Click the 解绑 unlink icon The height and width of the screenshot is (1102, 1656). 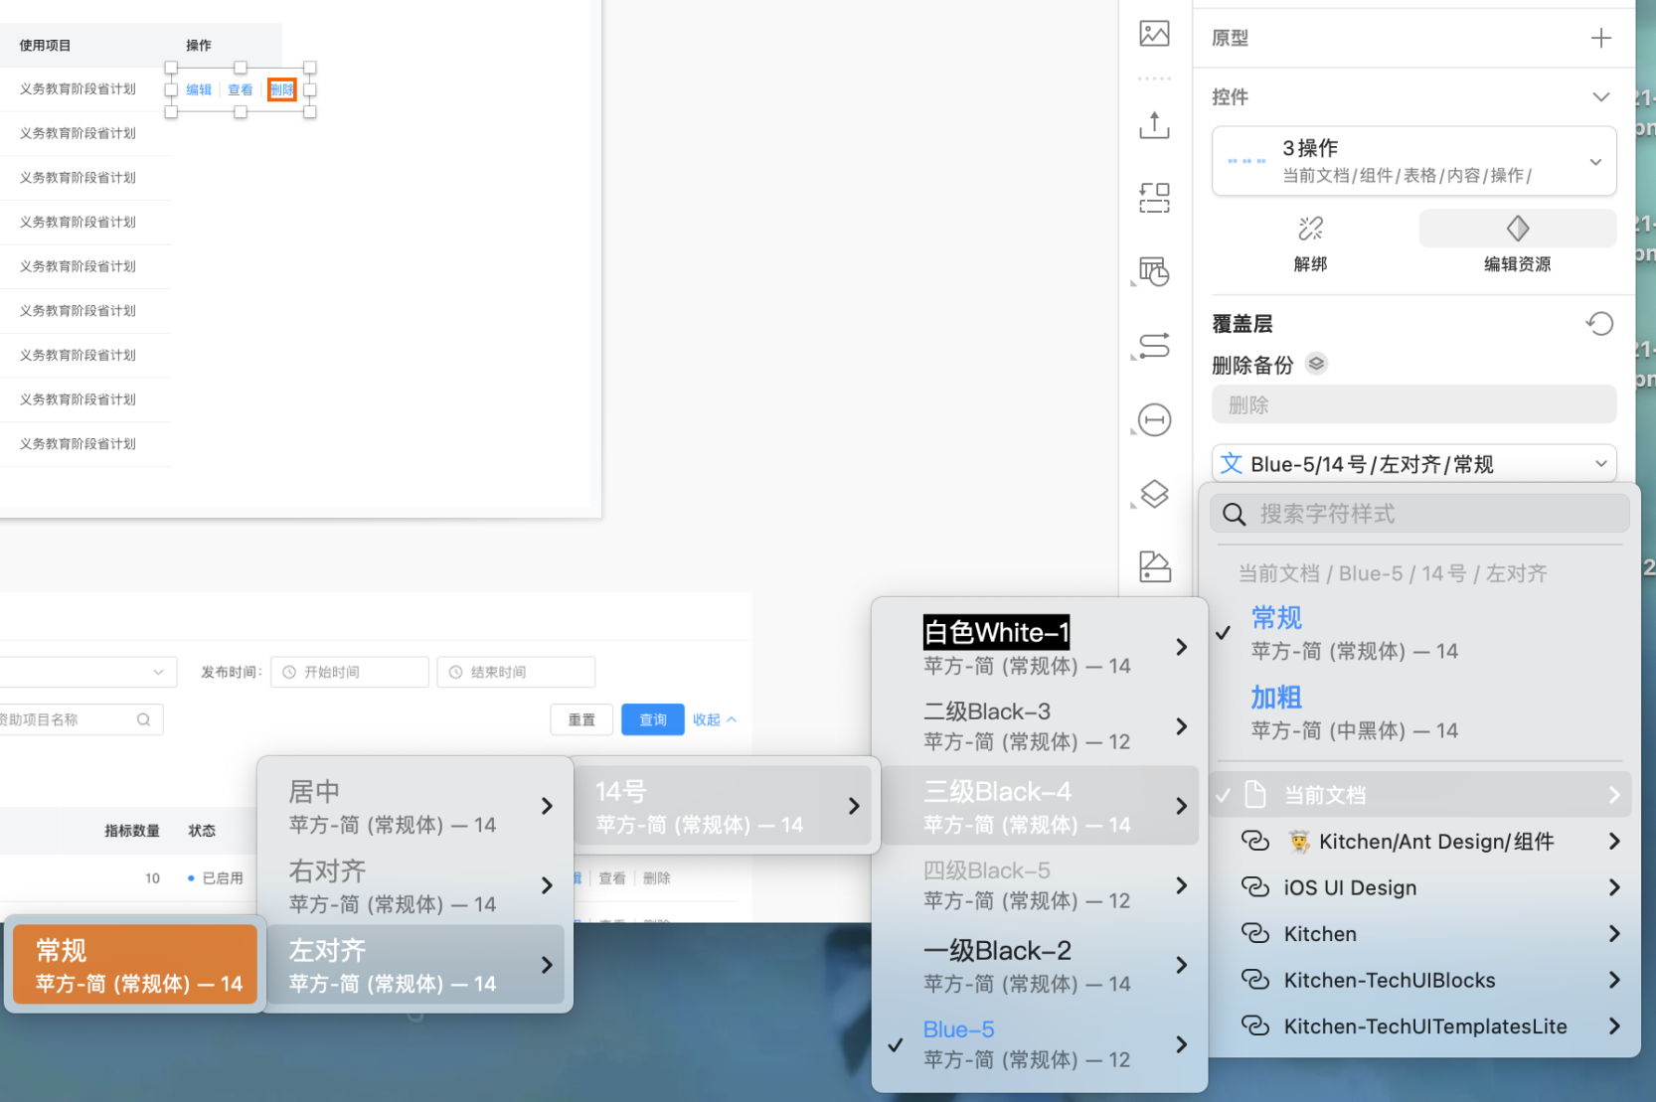point(1310,230)
